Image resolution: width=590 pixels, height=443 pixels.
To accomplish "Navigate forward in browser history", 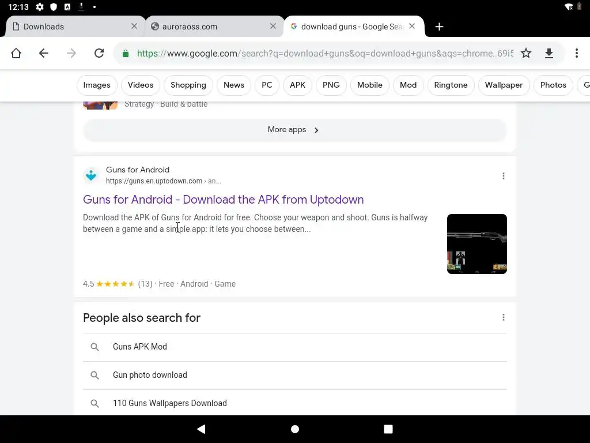I will [71, 53].
